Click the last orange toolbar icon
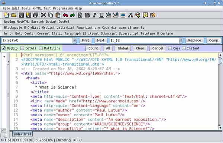 [152, 15]
